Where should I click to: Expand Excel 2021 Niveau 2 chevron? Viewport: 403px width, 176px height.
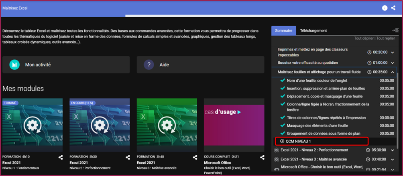coord(393,150)
